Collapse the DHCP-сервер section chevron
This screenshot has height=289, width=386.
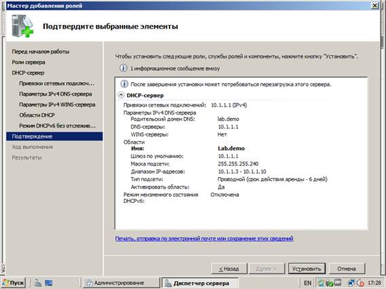[x=121, y=95]
